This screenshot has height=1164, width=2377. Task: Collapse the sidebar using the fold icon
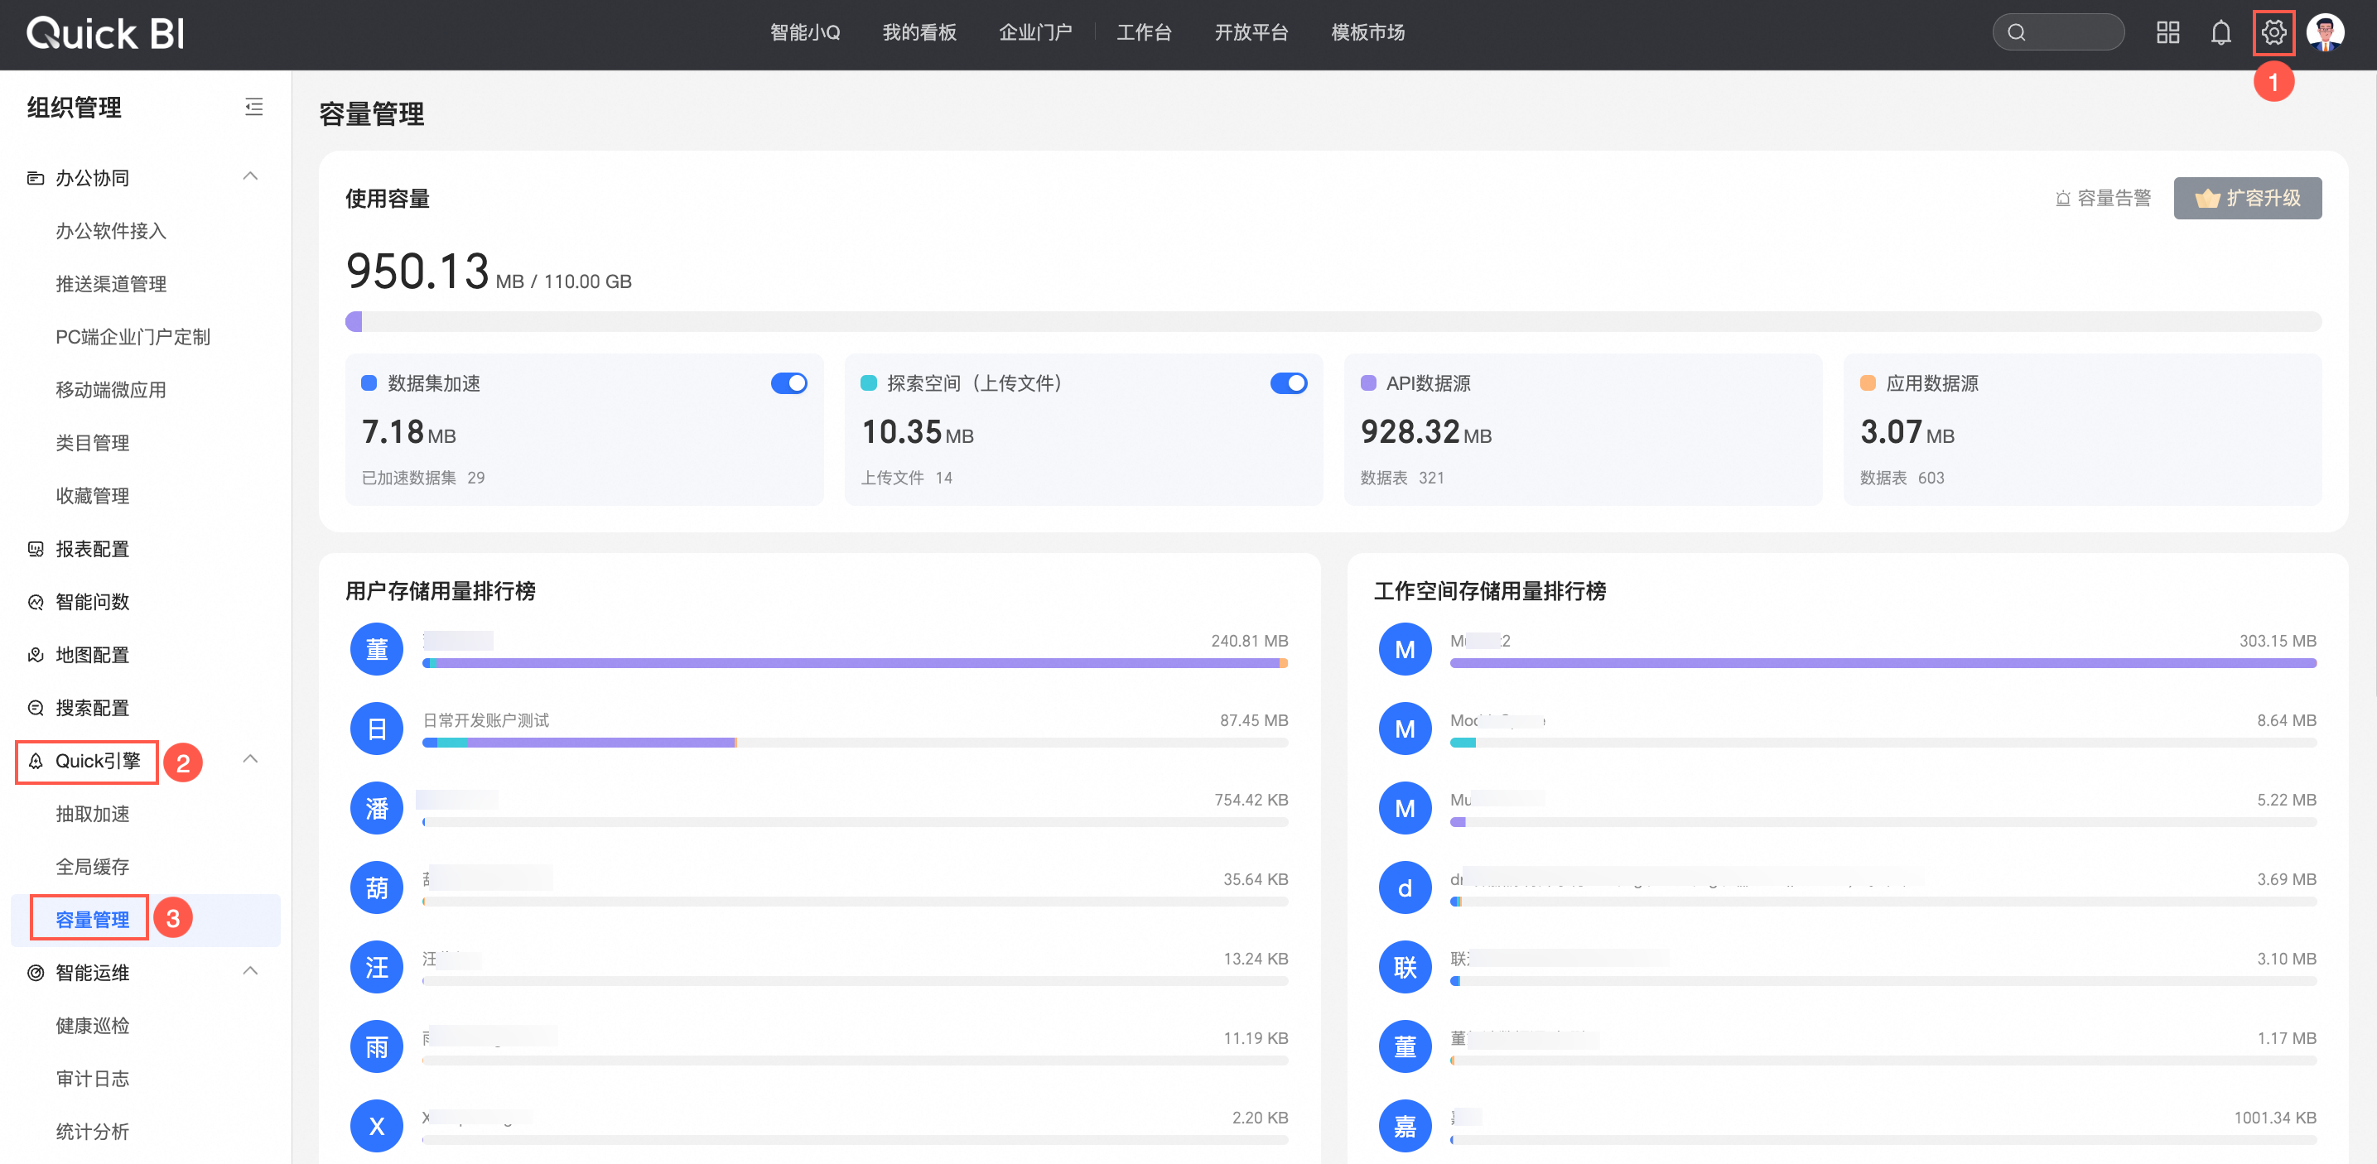click(253, 107)
